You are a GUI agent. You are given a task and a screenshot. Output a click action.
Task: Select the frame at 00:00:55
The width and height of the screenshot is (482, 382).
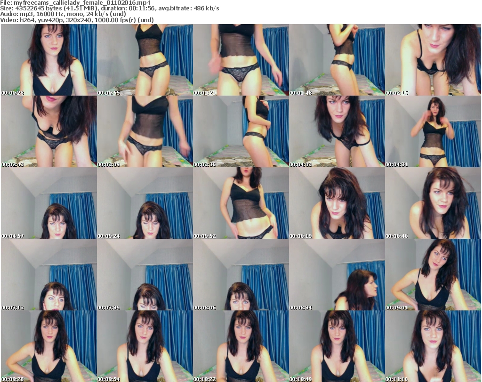click(x=145, y=60)
